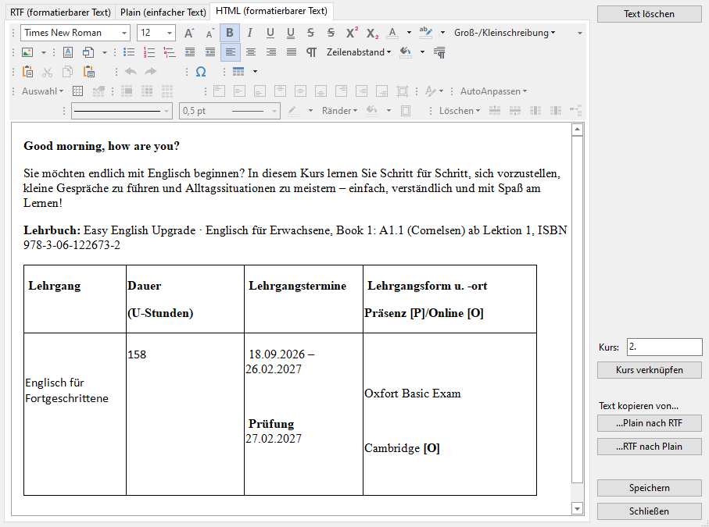This screenshot has height=527, width=709.
Task: Insert a table using table icon
Action: [238, 72]
